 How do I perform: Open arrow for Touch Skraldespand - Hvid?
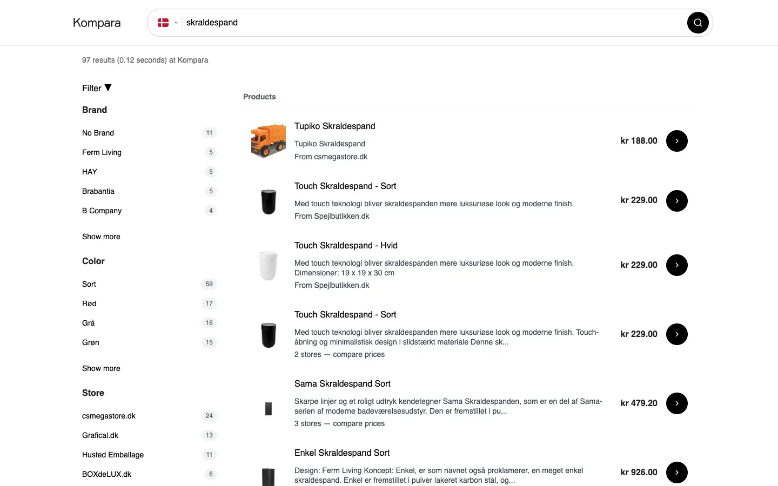pyautogui.click(x=676, y=265)
